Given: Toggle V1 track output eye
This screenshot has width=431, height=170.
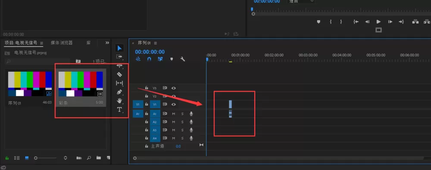Looking at the screenshot, I should 174,104.
